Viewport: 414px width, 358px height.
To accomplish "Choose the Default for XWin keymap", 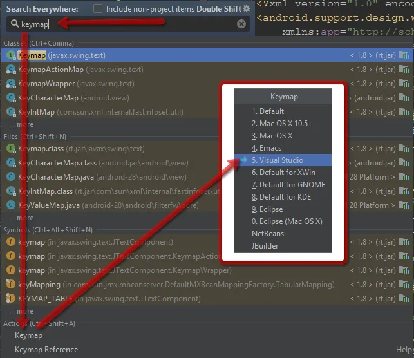I will click(283, 173).
